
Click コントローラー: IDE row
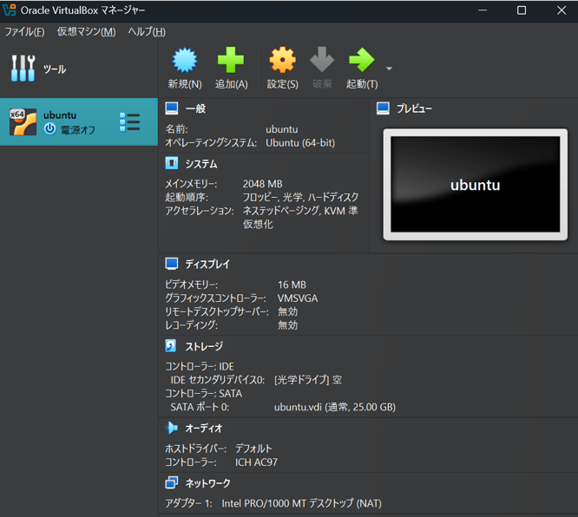click(200, 366)
